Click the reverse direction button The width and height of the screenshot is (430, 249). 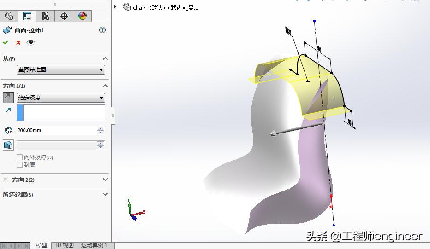8,98
